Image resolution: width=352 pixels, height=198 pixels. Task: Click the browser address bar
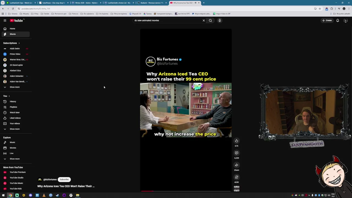click(165, 9)
